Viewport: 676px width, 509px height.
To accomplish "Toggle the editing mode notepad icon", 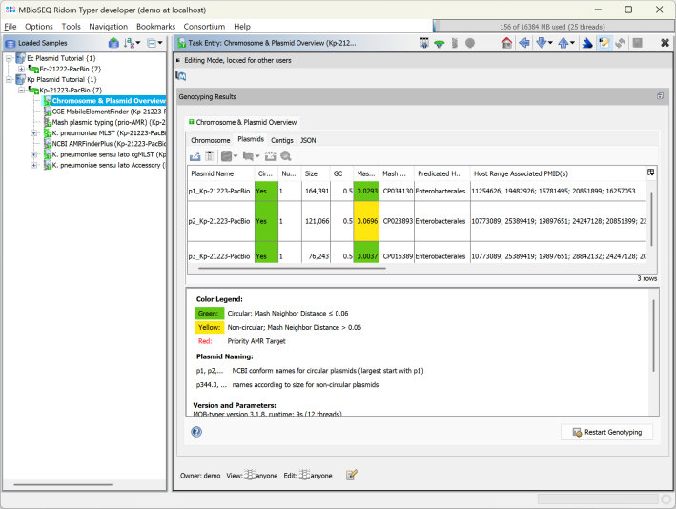I will [x=604, y=43].
